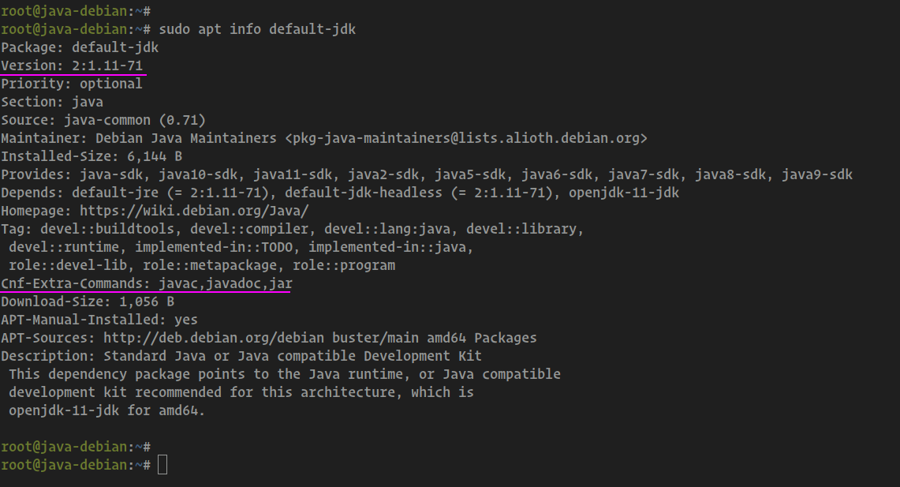Screen dimensions: 900x487
Task: Click the terminal cursor block at last prompt
Action: (162, 465)
